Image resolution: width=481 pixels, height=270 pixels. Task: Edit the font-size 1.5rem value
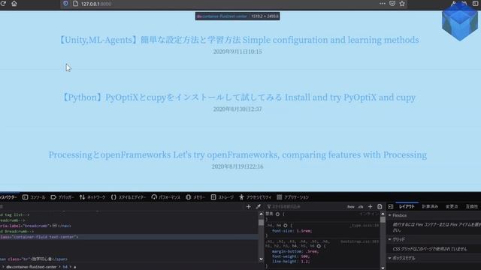coord(304,231)
